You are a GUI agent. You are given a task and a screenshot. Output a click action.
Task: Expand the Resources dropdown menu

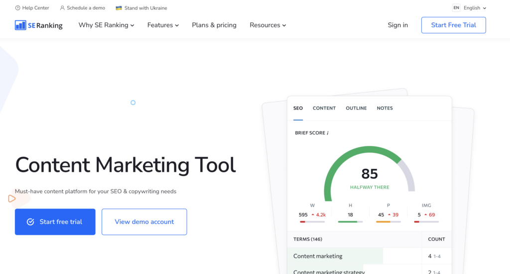tap(267, 25)
